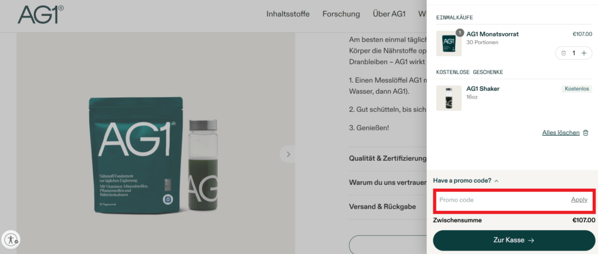Open the Über AG1 menu item
The image size is (598, 254).
[x=389, y=15]
